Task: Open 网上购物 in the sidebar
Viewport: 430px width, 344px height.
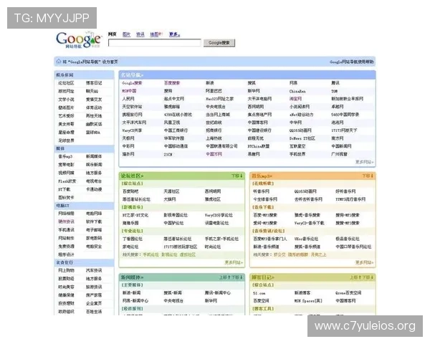Action: tap(66, 270)
